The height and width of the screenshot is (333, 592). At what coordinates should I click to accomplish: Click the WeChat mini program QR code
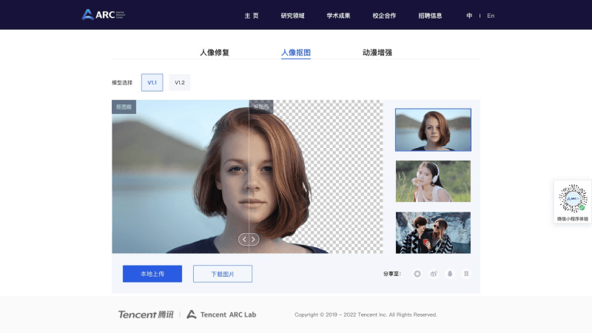click(x=572, y=198)
